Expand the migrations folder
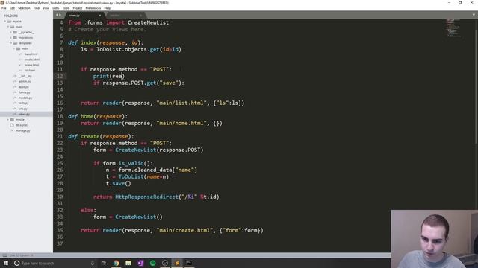 tap(10, 38)
